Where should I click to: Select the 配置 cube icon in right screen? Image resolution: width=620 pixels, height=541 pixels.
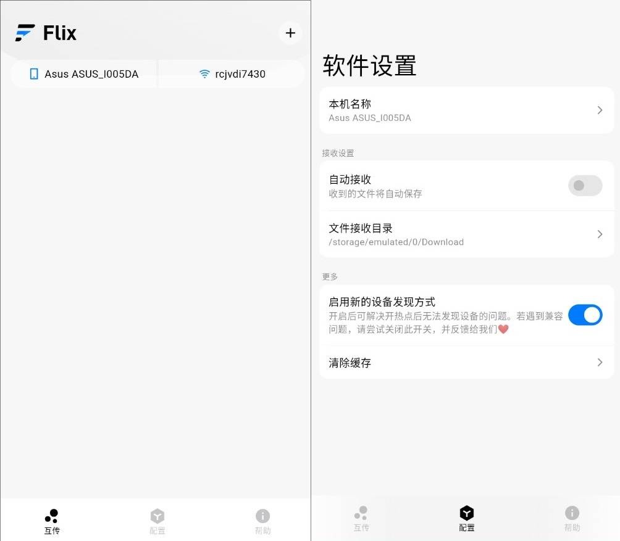coord(467,513)
